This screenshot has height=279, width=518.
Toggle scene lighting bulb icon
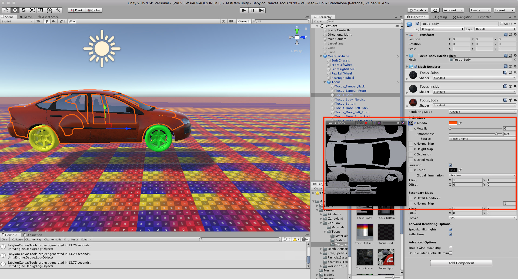click(x=47, y=21)
